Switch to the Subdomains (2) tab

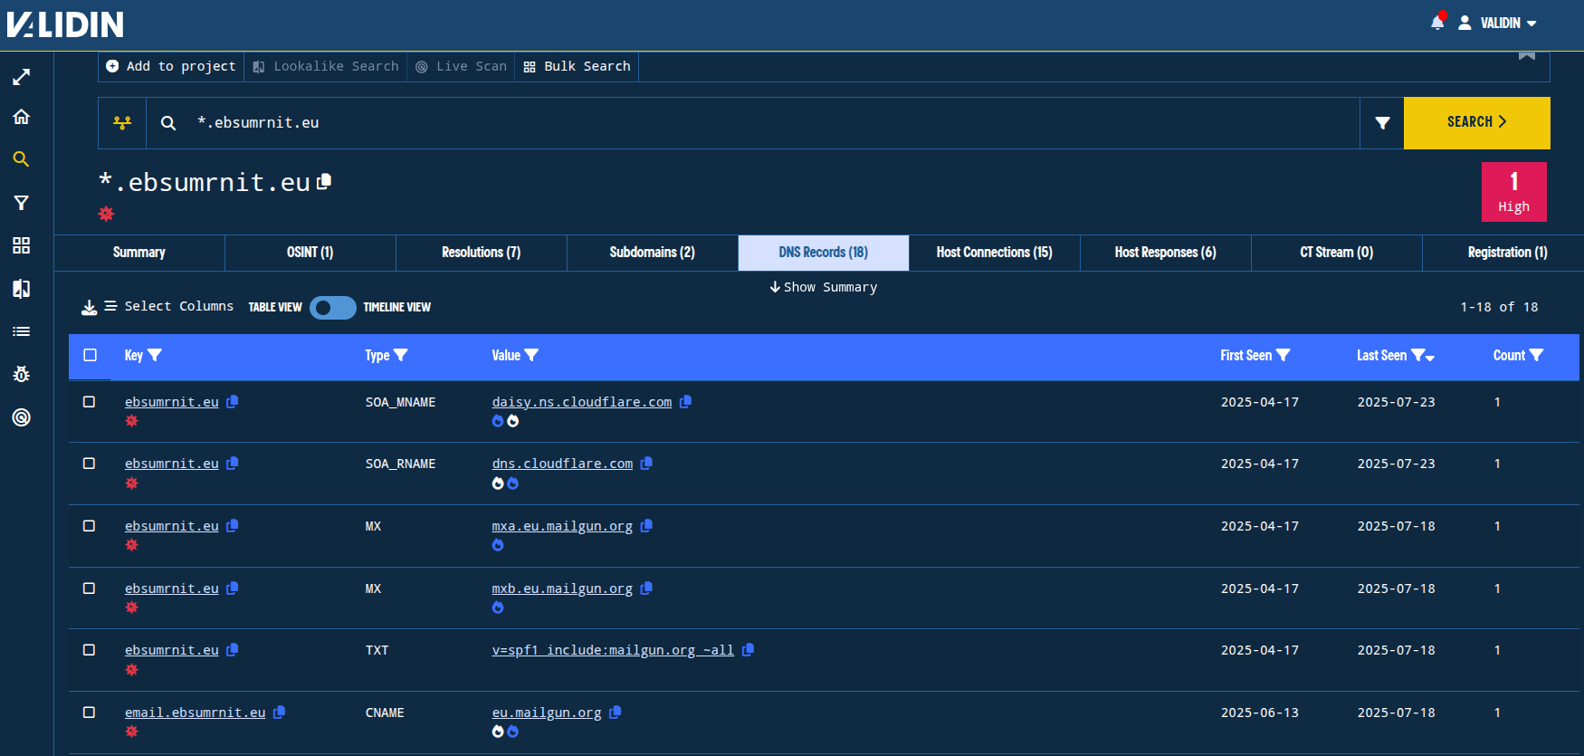pyautogui.click(x=653, y=253)
